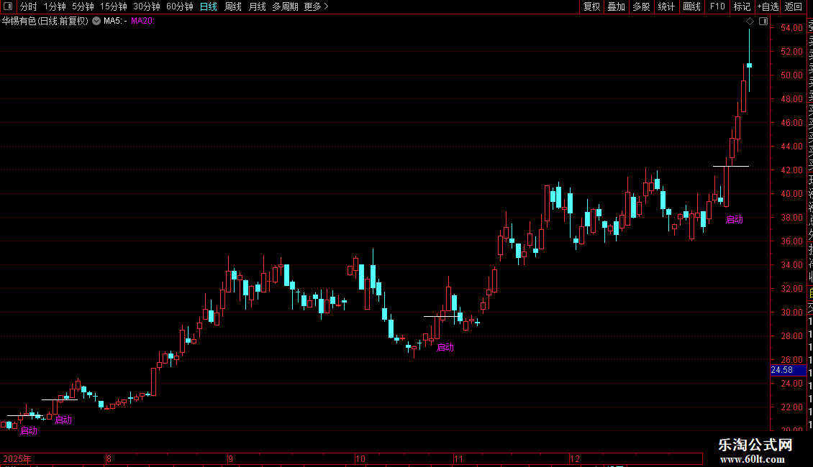Image resolution: width=813 pixels, height=467 pixels.
Task: Switch to the 周线 weekly chart
Action: pyautogui.click(x=233, y=6)
